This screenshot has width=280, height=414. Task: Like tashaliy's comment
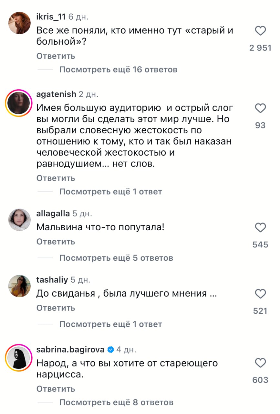(x=260, y=294)
